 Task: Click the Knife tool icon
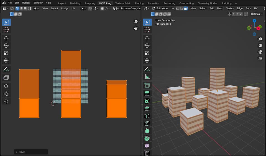click(147, 123)
